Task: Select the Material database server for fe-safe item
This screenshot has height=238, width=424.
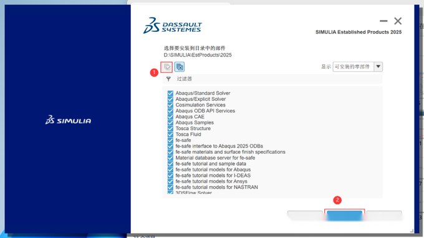Action: pos(215,158)
